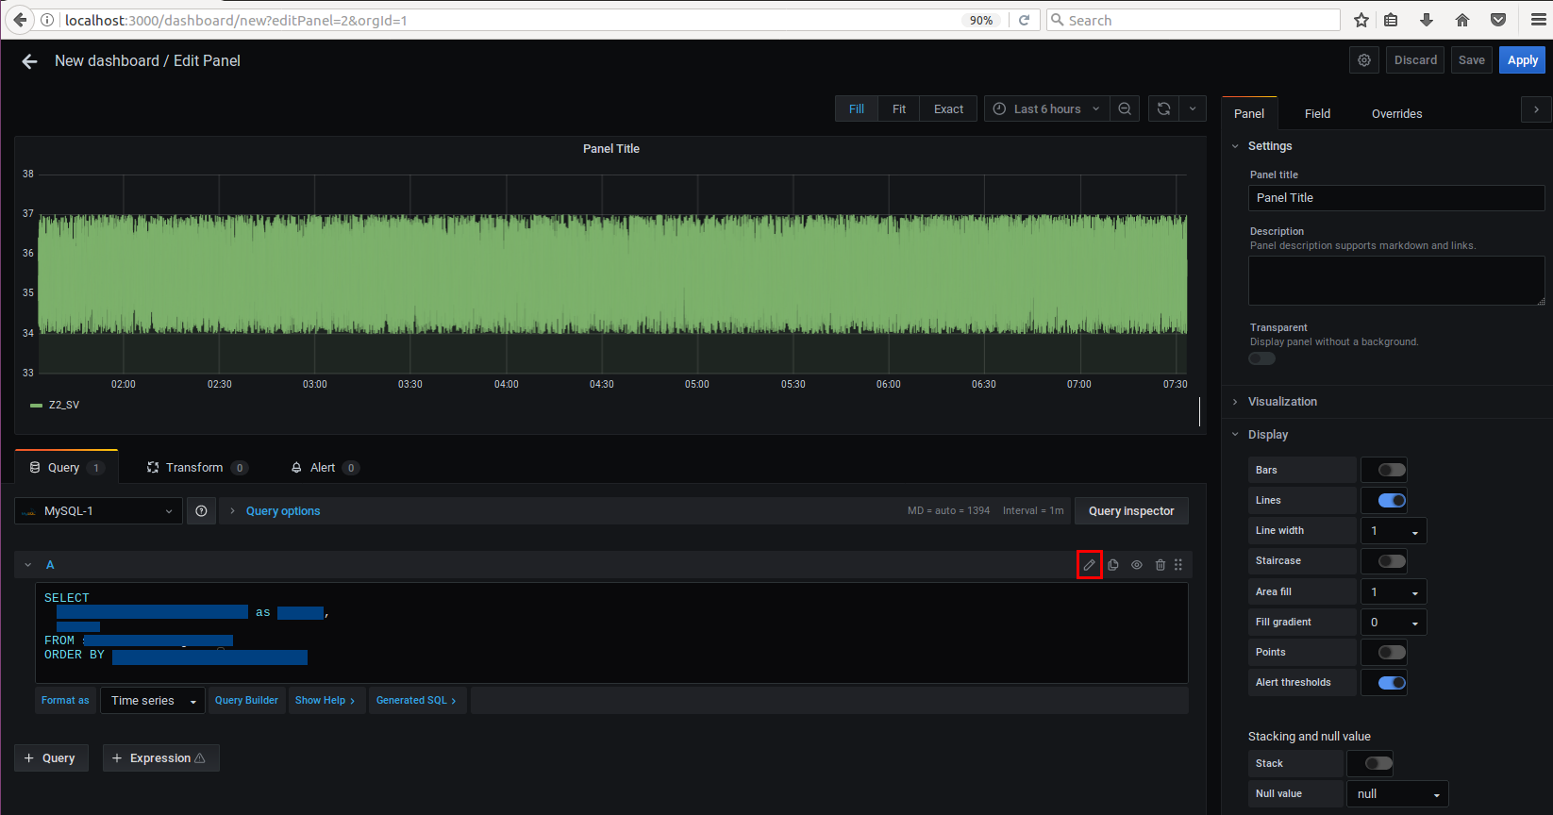Discard panel changes

(x=1415, y=60)
